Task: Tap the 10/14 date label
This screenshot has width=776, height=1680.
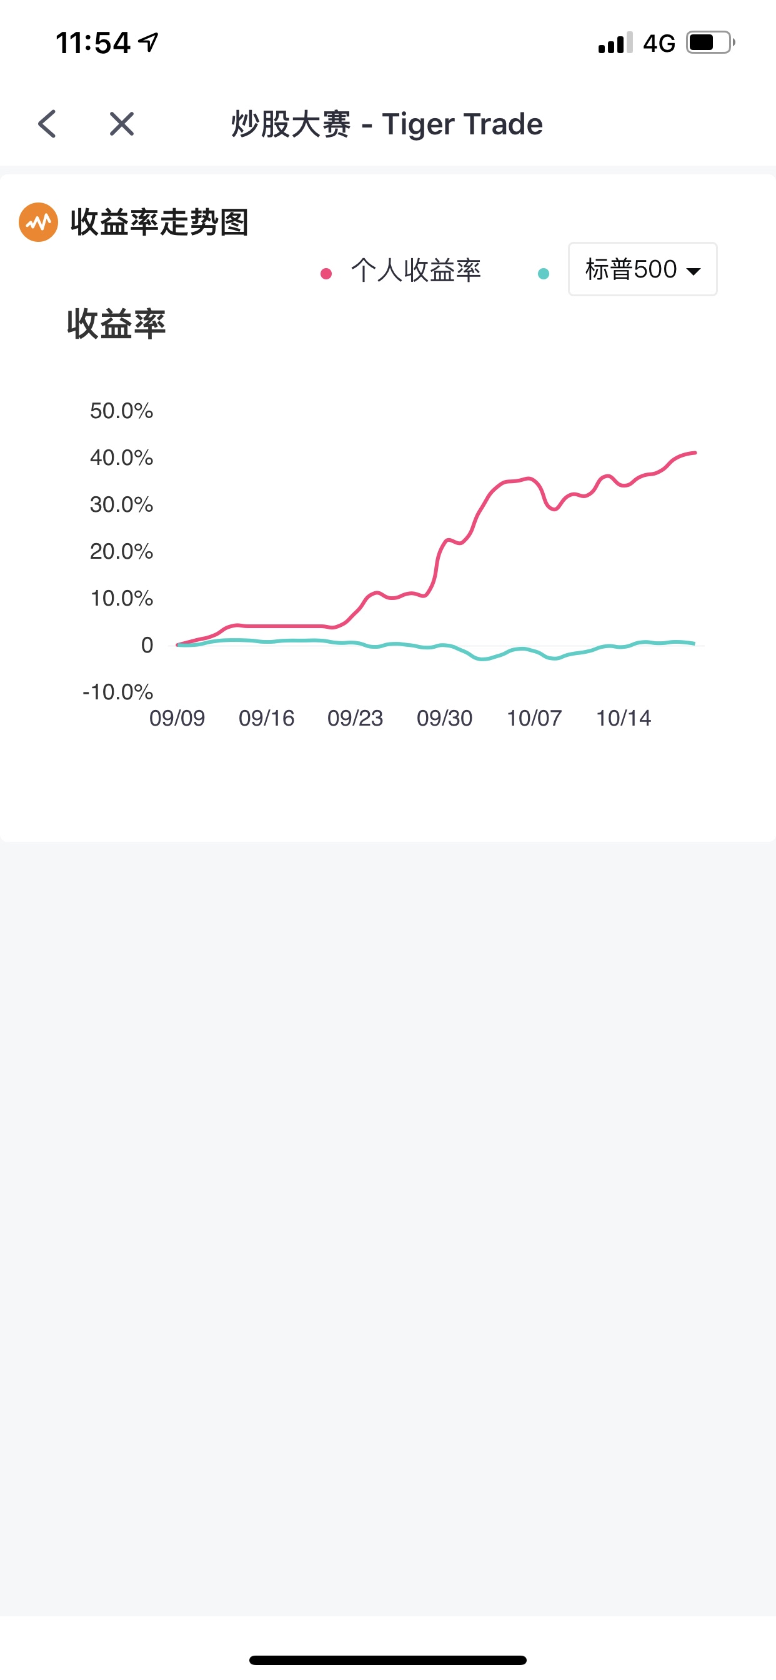Action: point(624,718)
